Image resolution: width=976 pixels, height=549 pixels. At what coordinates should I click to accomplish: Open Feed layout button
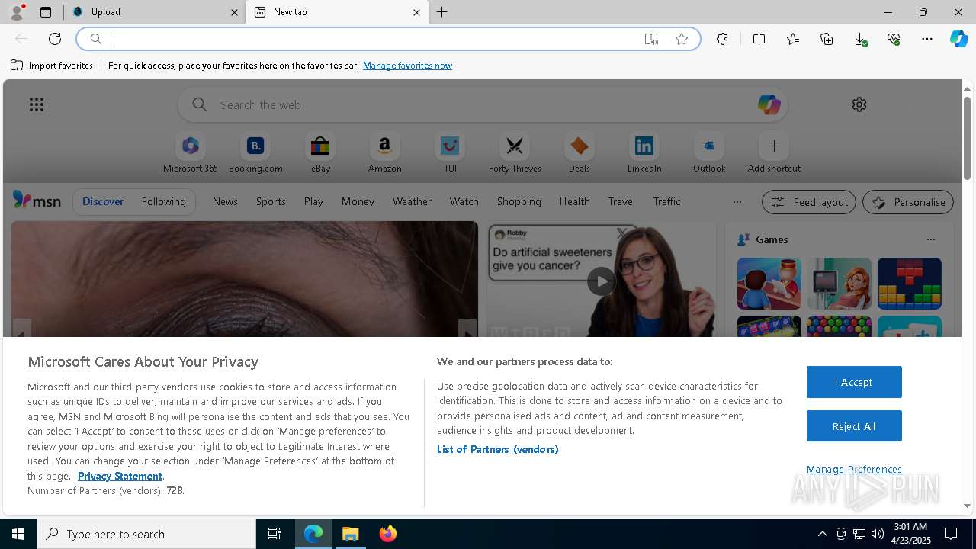[808, 202]
